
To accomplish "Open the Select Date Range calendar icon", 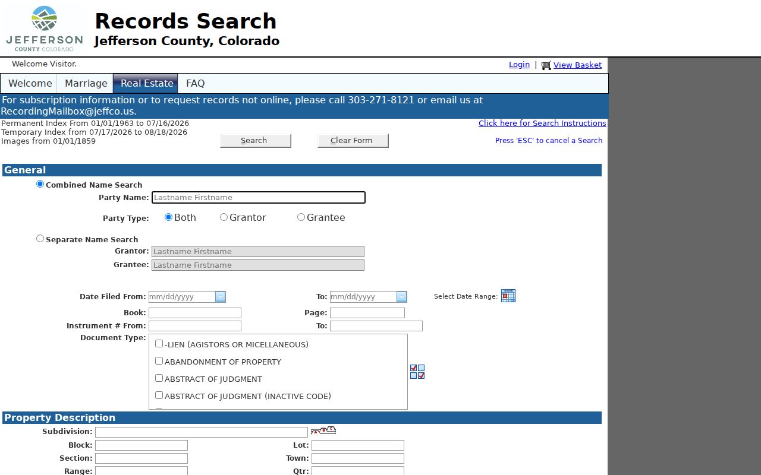I will tap(508, 296).
